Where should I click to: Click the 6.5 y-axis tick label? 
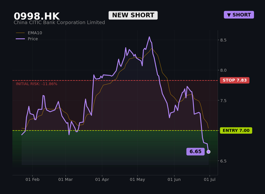pos(223,161)
